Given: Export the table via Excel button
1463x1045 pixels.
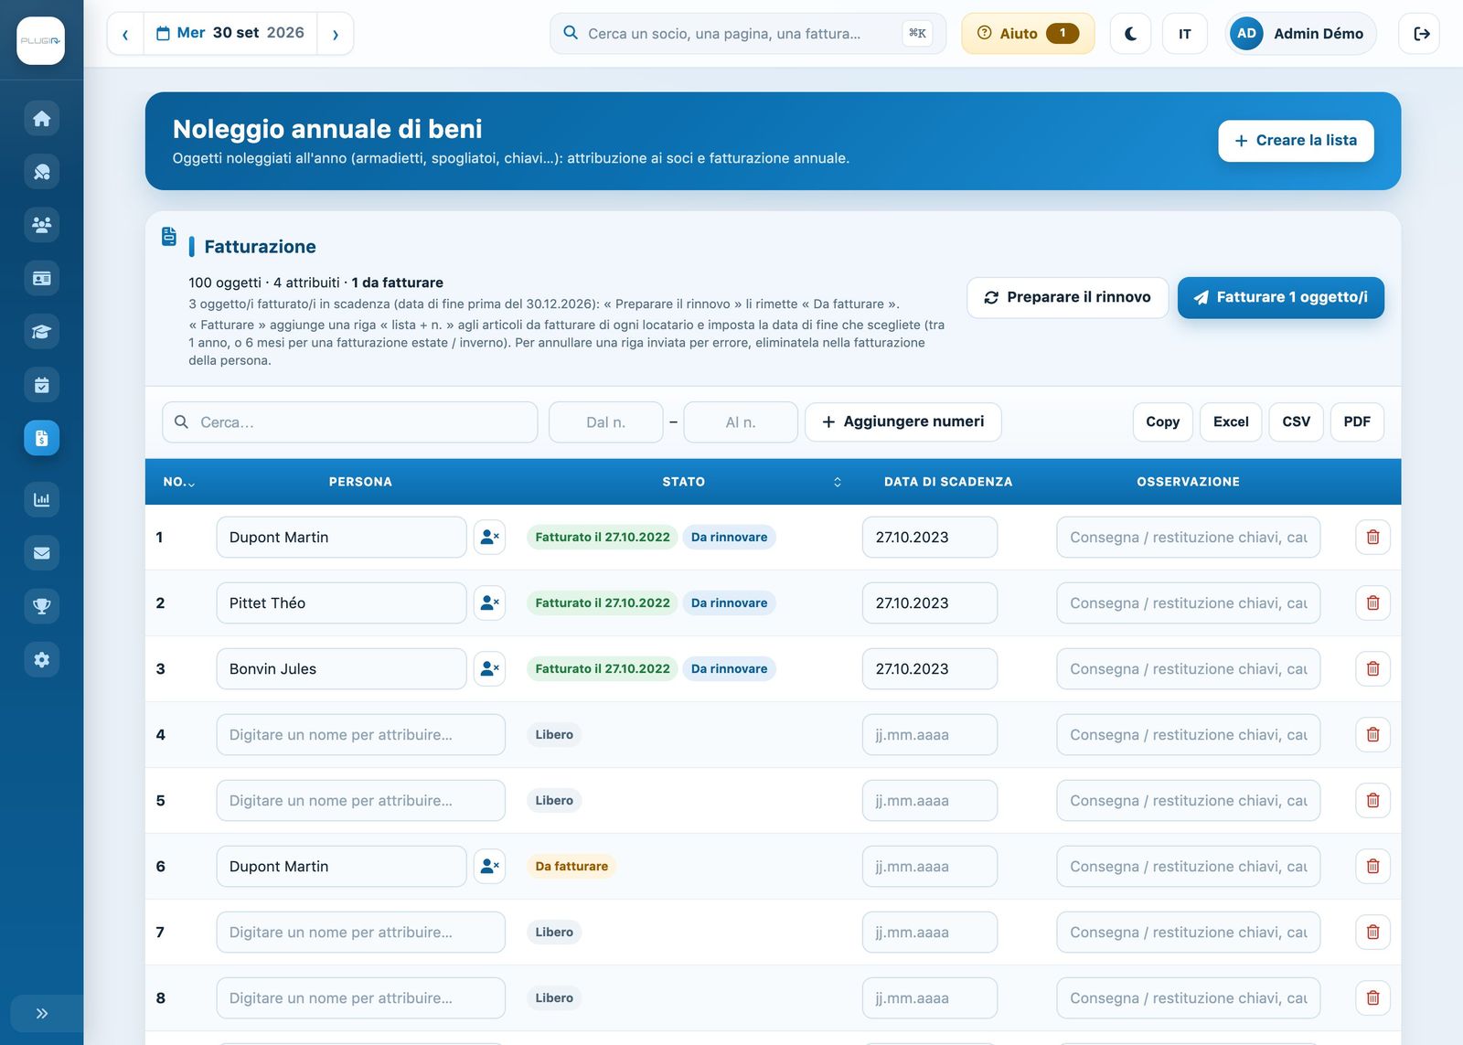Looking at the screenshot, I should 1231,421.
